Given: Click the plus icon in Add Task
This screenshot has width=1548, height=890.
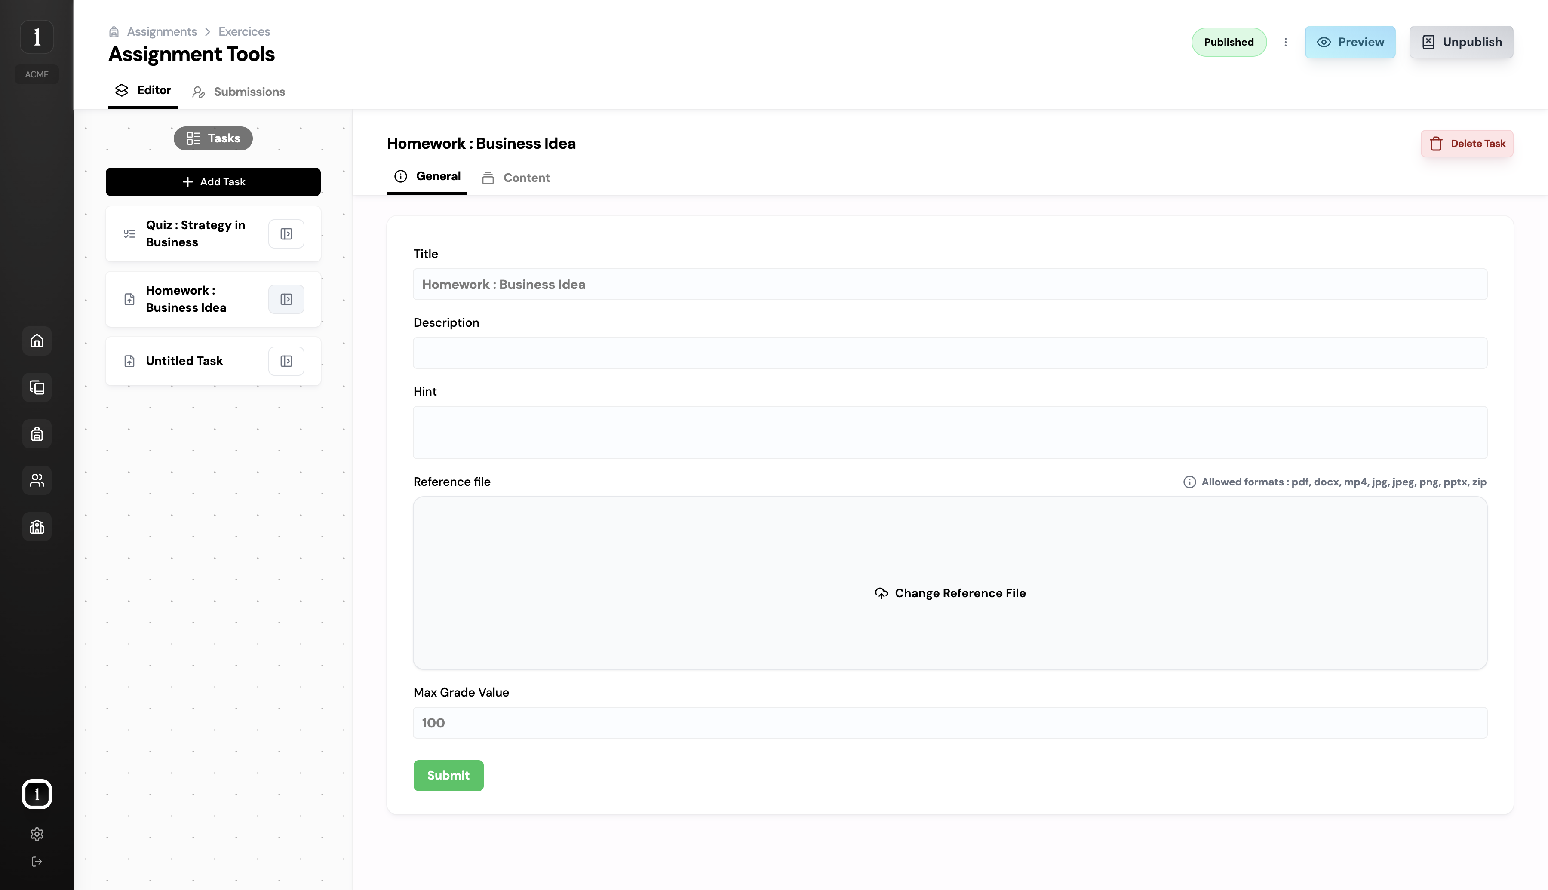Looking at the screenshot, I should coord(187,181).
